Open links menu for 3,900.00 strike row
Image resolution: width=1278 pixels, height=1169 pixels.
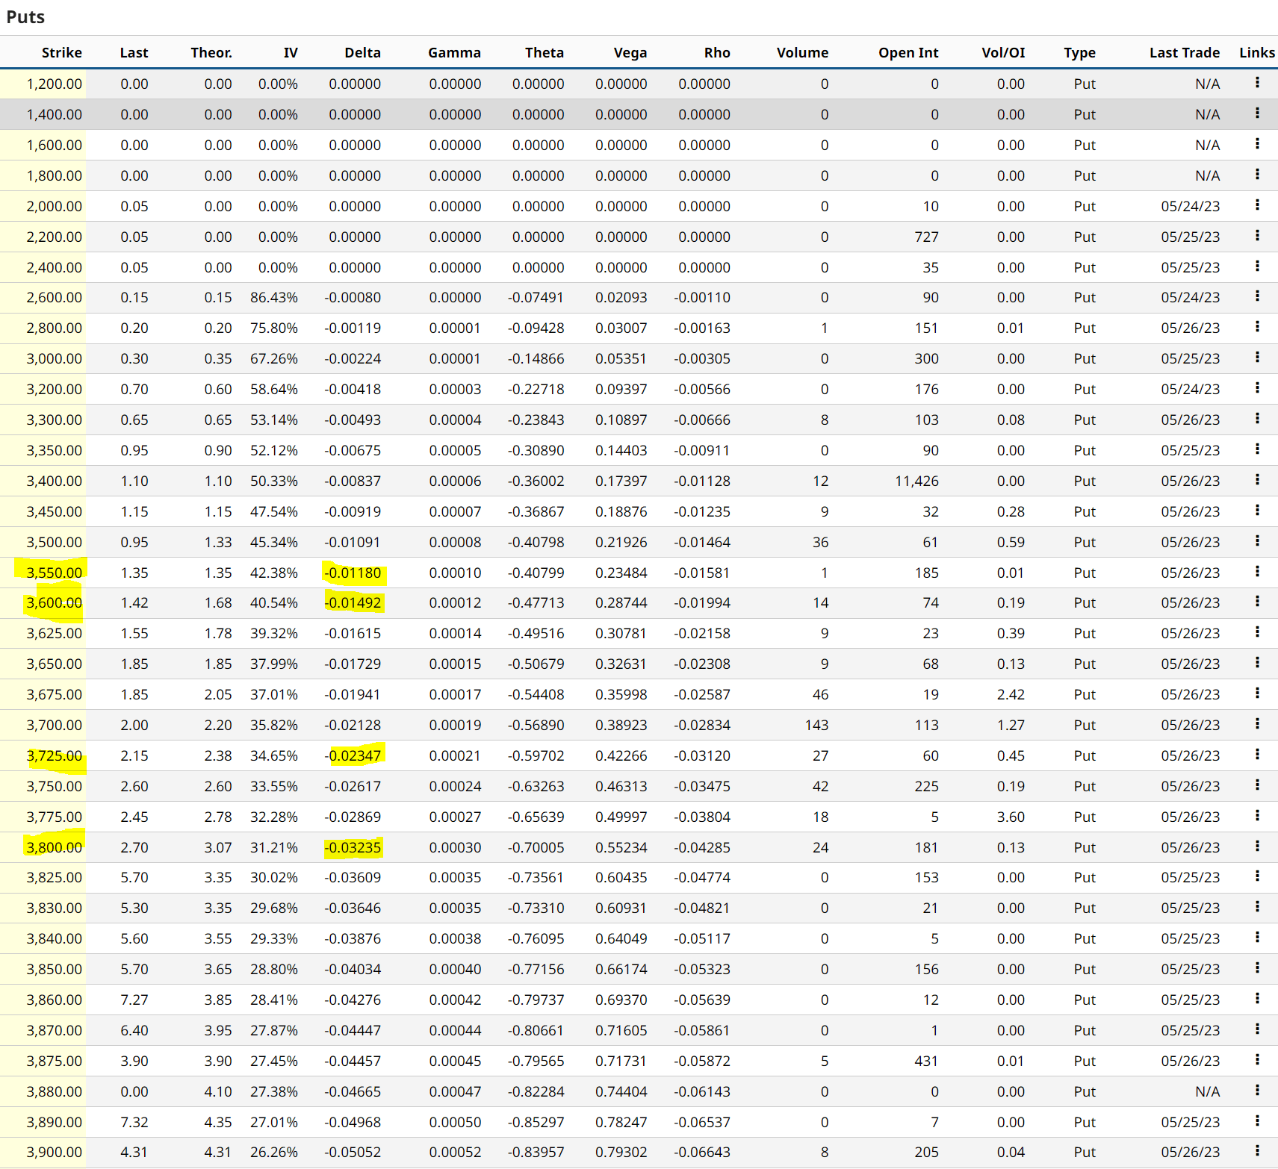point(1257,1151)
